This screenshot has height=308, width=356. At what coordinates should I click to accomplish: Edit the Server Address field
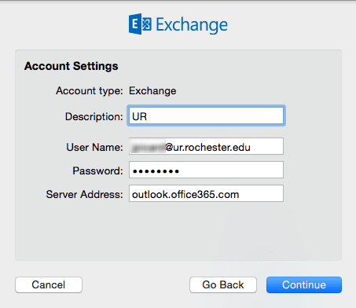point(206,193)
